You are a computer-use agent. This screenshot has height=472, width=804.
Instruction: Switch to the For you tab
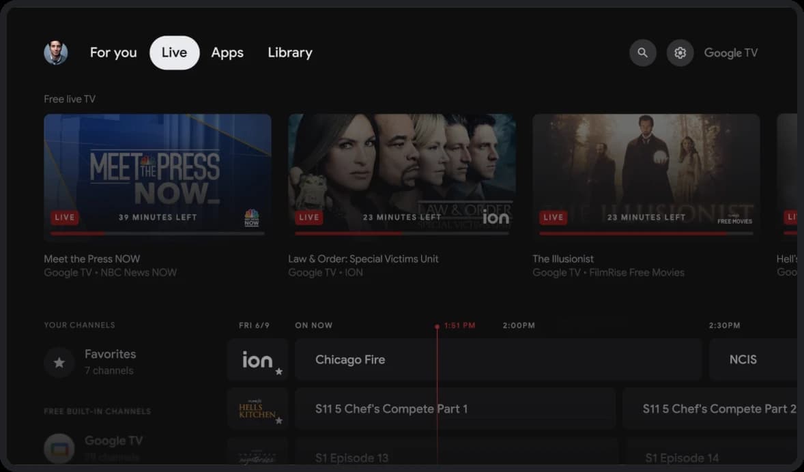pyautogui.click(x=113, y=53)
